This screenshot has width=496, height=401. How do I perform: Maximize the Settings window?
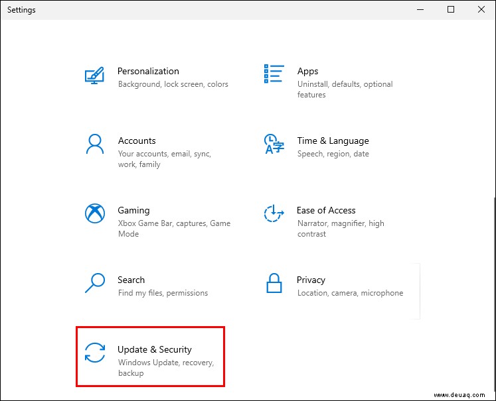pos(451,9)
